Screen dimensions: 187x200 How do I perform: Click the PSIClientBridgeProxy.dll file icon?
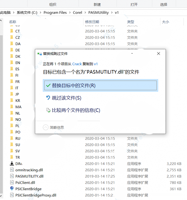point(12,195)
